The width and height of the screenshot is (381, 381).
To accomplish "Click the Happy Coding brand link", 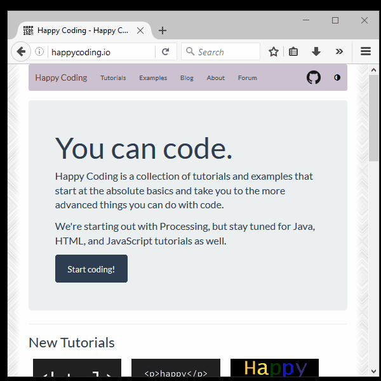I will [x=61, y=77].
